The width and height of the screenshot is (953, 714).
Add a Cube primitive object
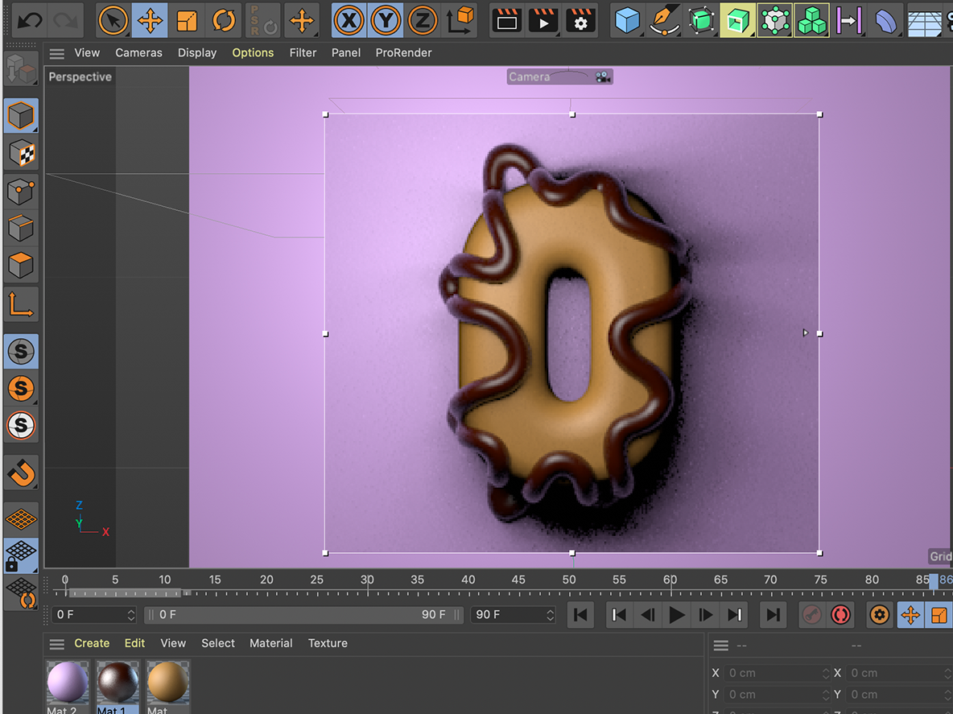(x=627, y=20)
